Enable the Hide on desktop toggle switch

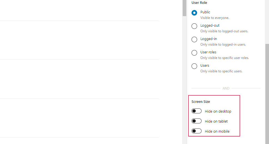[197, 111]
